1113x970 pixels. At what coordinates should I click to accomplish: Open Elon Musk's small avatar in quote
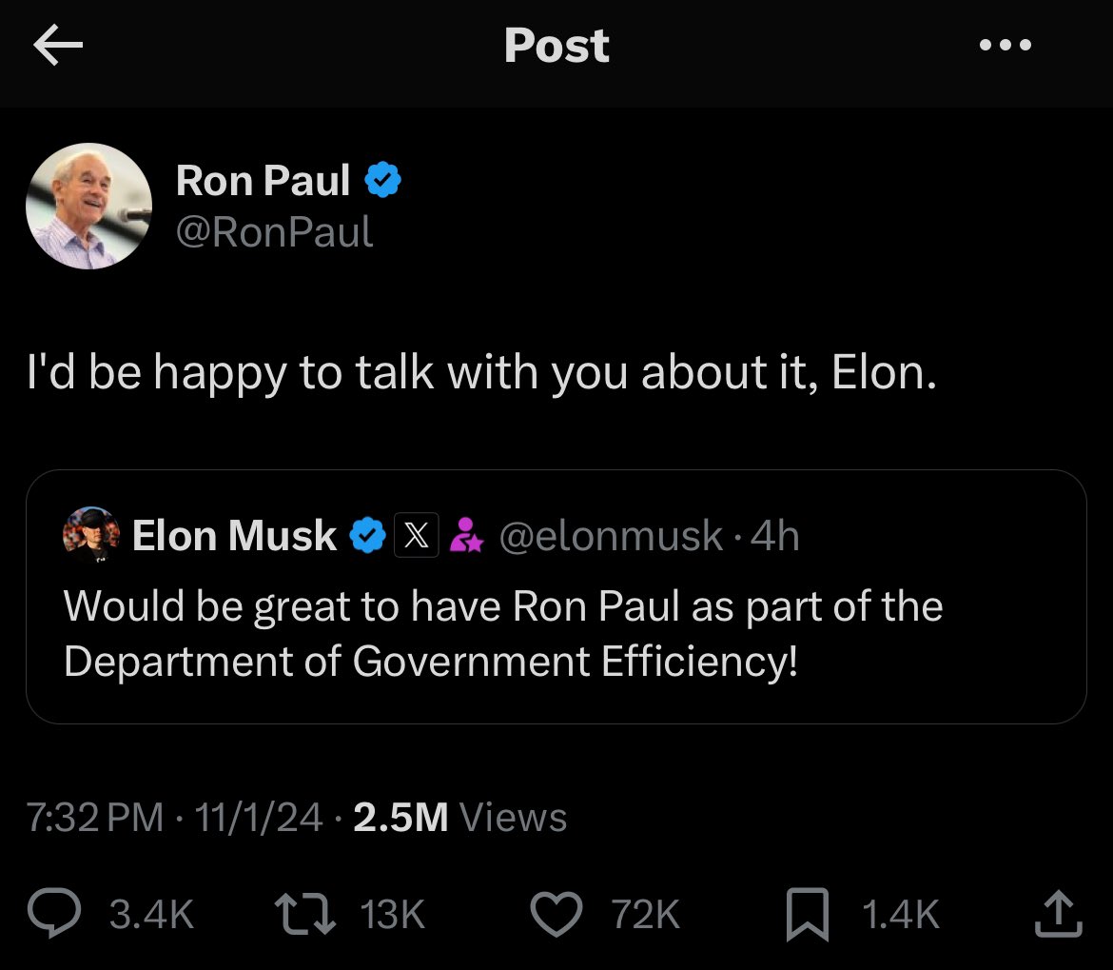click(x=91, y=535)
